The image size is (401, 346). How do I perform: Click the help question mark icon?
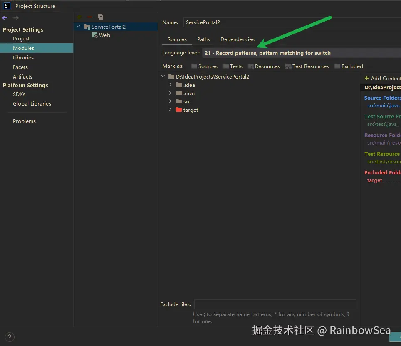[x=10, y=337]
